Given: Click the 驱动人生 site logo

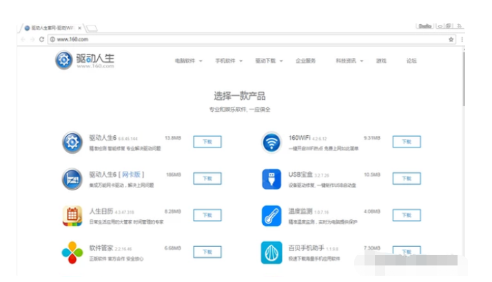Looking at the screenshot, I should [x=85, y=61].
